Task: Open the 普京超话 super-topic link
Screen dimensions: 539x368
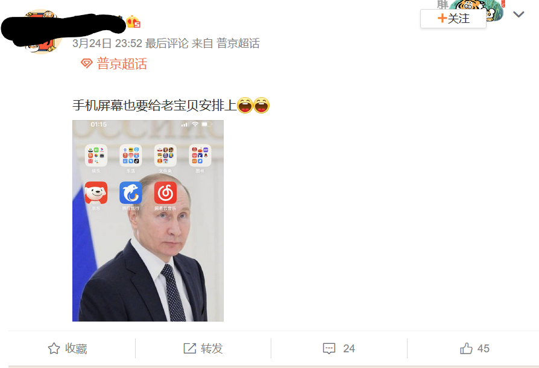Action: (122, 63)
